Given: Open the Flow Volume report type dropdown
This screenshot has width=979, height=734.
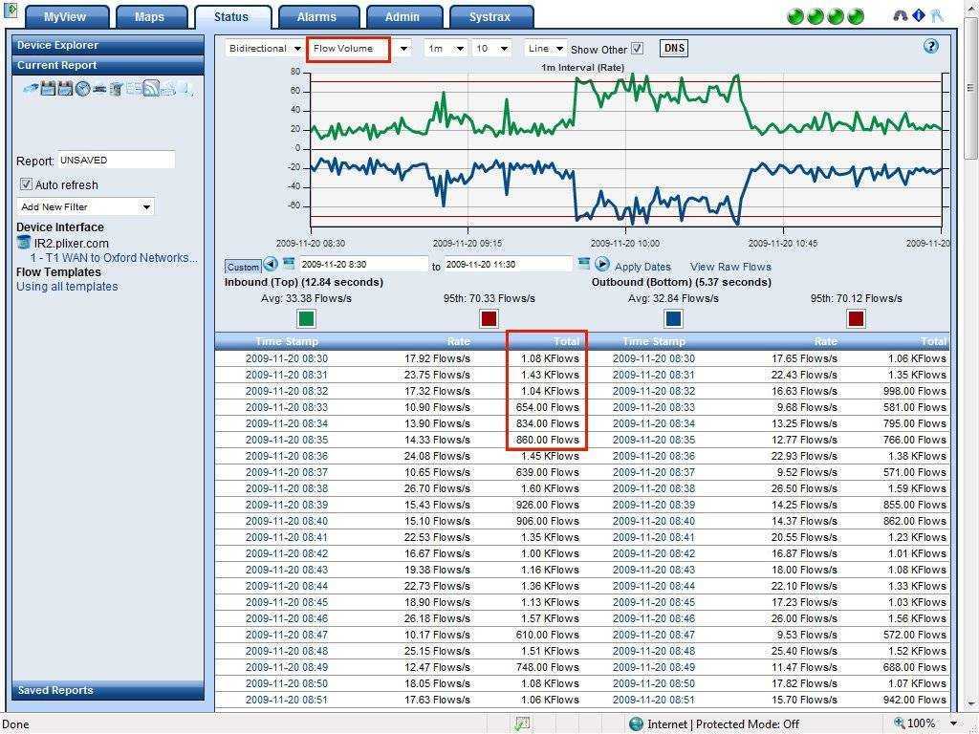Looking at the screenshot, I should (360, 49).
